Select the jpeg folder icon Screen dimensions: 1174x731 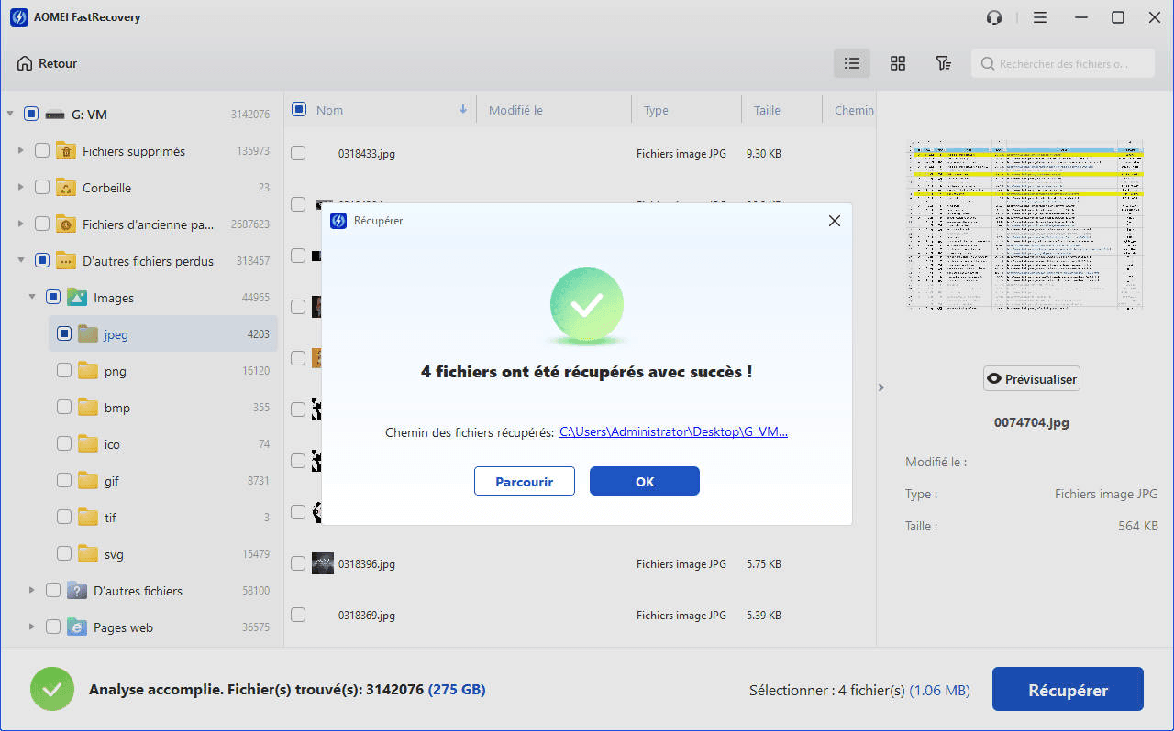(87, 334)
